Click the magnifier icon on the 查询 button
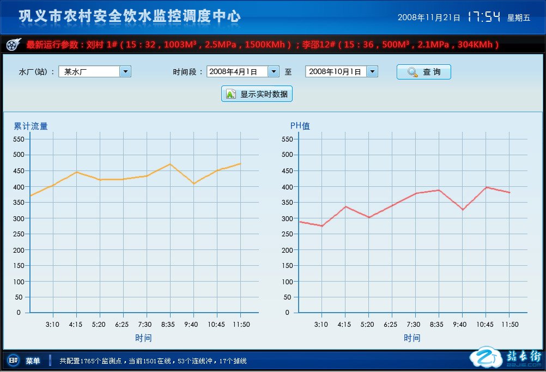This screenshot has width=546, height=372. [x=412, y=72]
